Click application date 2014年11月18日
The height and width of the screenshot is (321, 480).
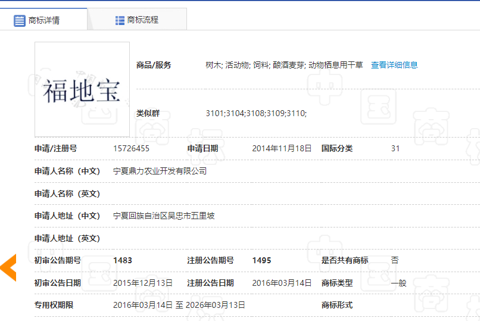click(x=282, y=148)
